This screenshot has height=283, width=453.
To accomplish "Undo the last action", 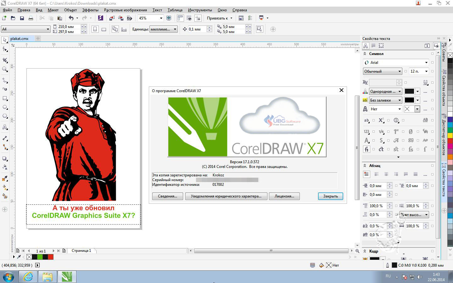I will pos(71,18).
